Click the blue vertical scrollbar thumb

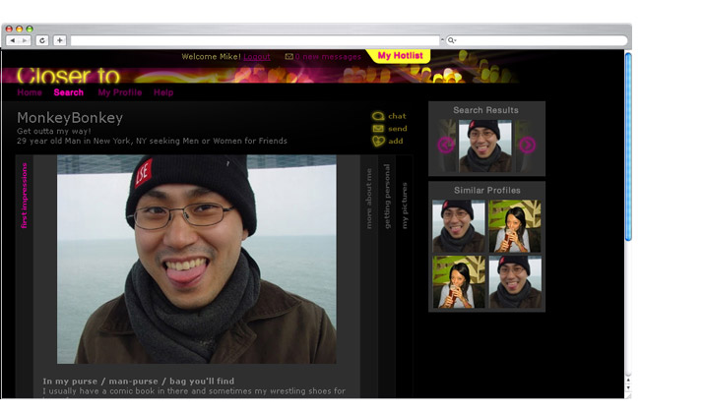tap(628, 147)
